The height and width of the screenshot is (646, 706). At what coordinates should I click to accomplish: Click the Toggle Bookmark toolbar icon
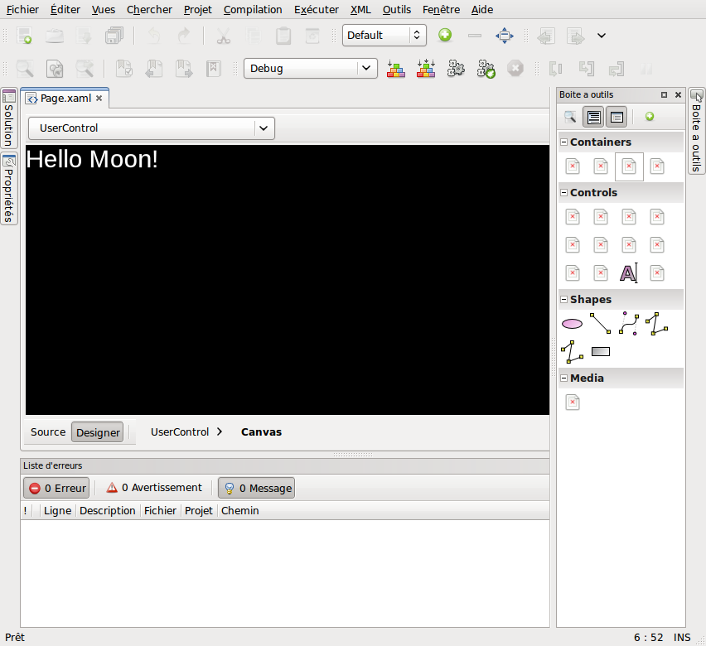pos(123,69)
